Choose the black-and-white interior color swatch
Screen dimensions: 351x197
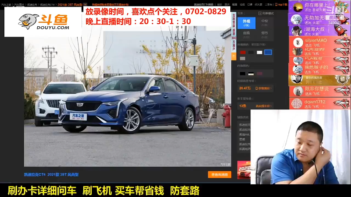pyautogui.click(x=251, y=74)
